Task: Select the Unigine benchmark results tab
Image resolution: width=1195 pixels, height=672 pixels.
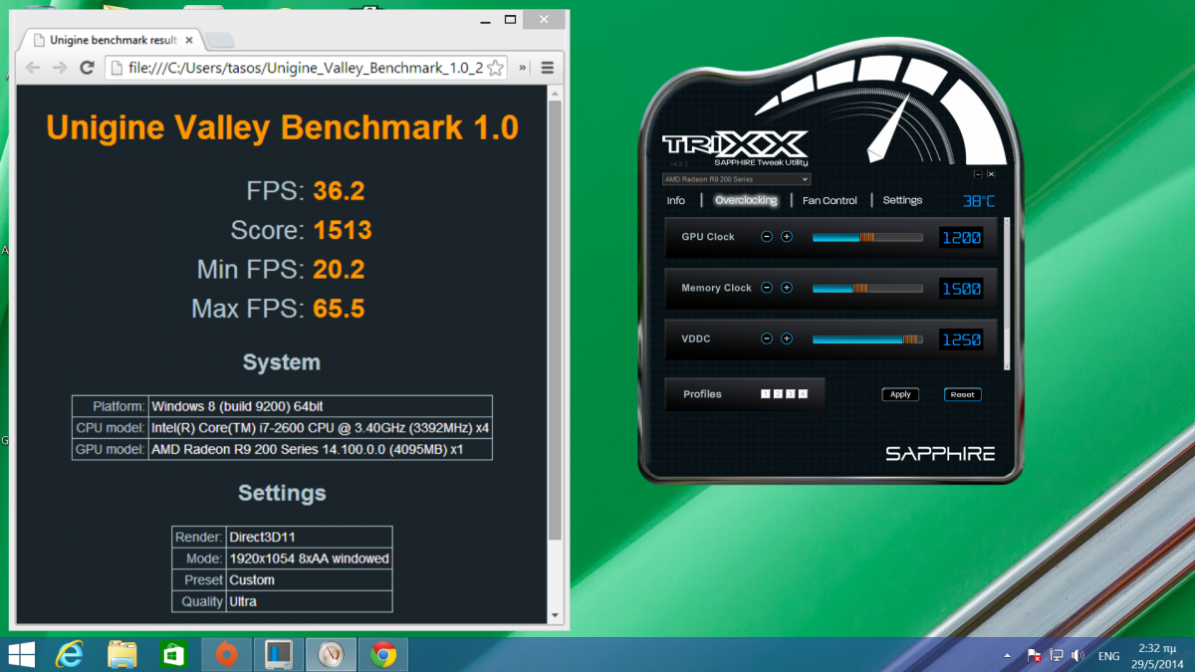Action: [112, 40]
